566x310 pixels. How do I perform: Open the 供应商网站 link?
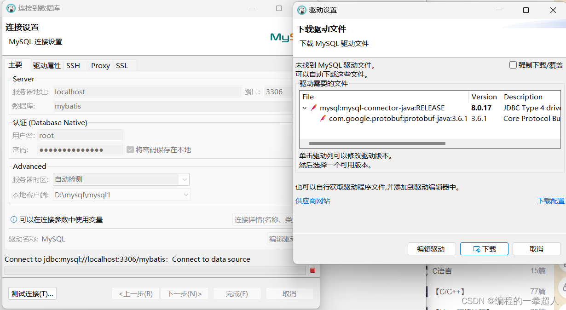312,201
